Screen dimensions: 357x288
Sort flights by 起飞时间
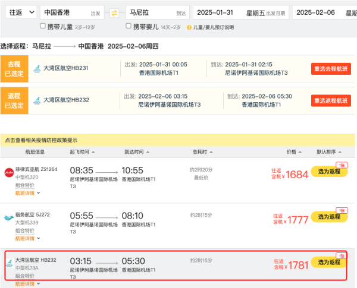pyautogui.click(x=82, y=152)
